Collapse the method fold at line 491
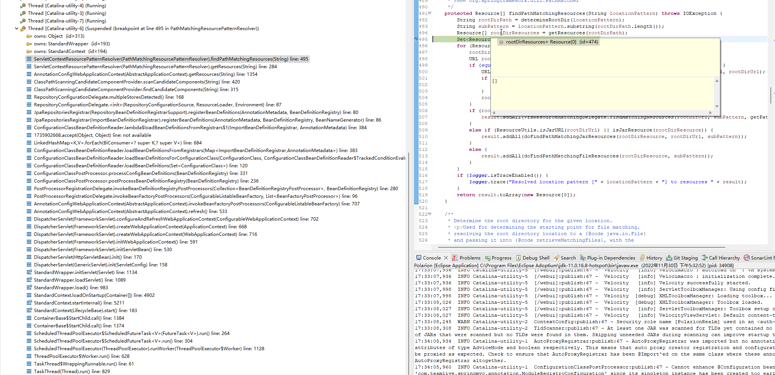This screenshot has width=775, height=375. pyautogui.click(x=429, y=13)
